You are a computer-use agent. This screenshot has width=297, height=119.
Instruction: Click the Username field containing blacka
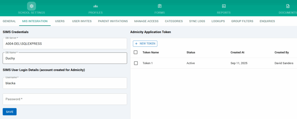tap(65, 83)
